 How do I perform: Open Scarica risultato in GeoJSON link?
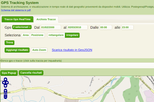coord(72,50)
